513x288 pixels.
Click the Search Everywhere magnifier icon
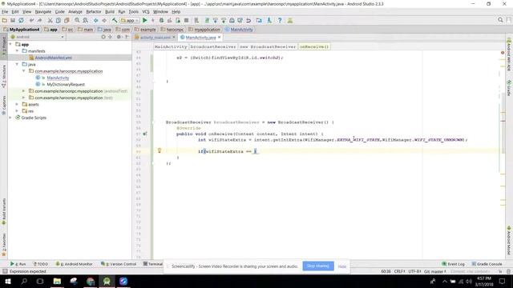tap(500, 20)
